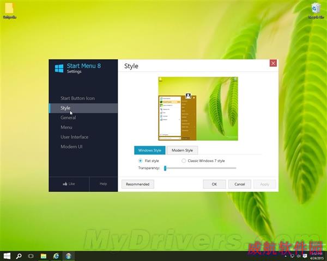Open Recycle Bin desktop icon

coord(316,11)
